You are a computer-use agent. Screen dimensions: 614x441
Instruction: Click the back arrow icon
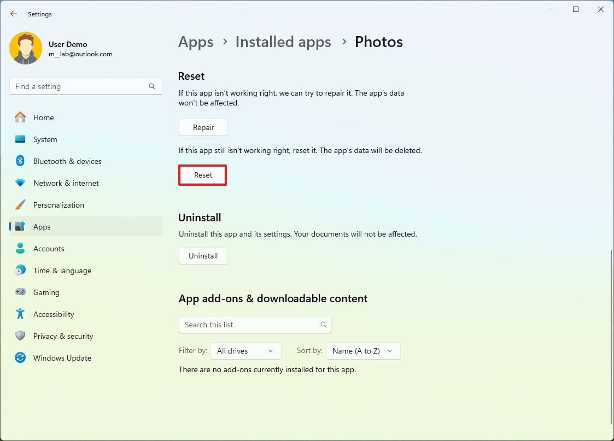coord(14,14)
